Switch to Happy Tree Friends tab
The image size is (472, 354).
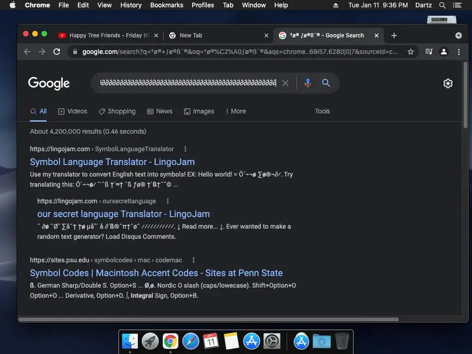(x=109, y=35)
